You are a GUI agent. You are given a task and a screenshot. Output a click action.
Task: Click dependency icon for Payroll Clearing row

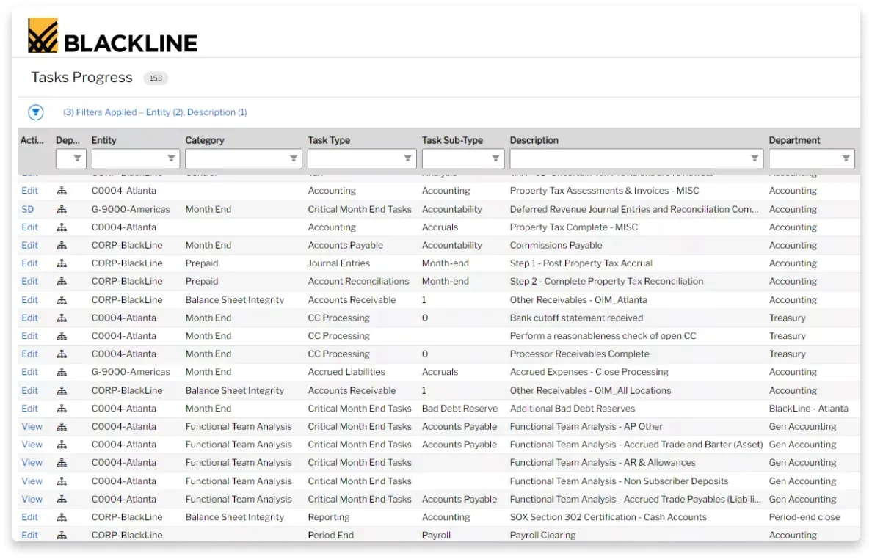[x=62, y=535]
